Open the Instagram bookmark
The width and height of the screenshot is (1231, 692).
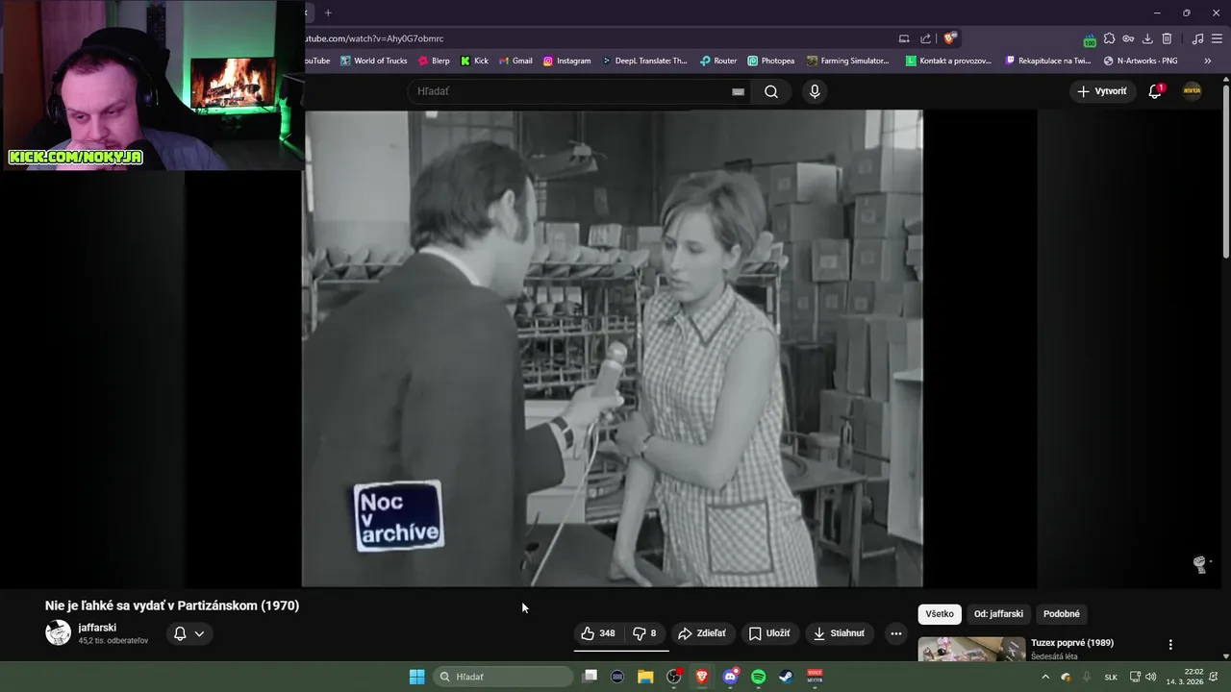pyautogui.click(x=566, y=61)
